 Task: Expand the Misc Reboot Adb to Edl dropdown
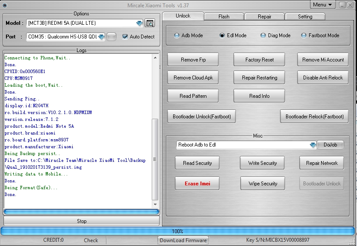tap(313, 145)
